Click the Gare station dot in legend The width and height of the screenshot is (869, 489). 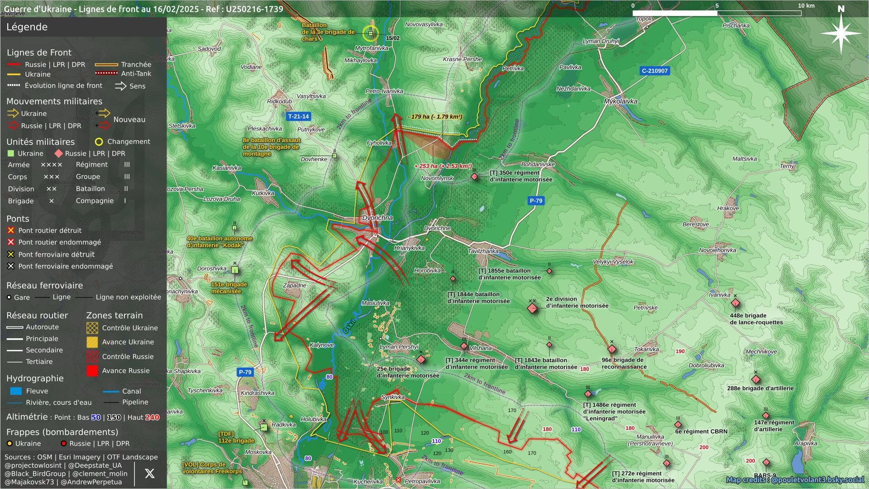pos(9,297)
